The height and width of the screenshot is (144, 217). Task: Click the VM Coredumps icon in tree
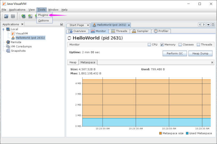click(x=8, y=46)
